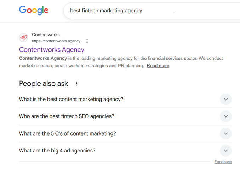Click the Contentworks site favicon
The width and height of the screenshot is (240, 180).
click(x=24, y=37)
